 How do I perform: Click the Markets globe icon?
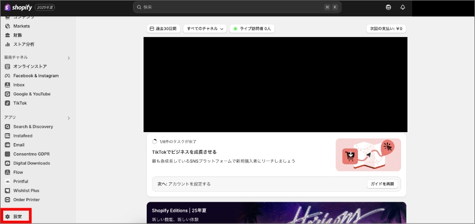click(x=7, y=26)
